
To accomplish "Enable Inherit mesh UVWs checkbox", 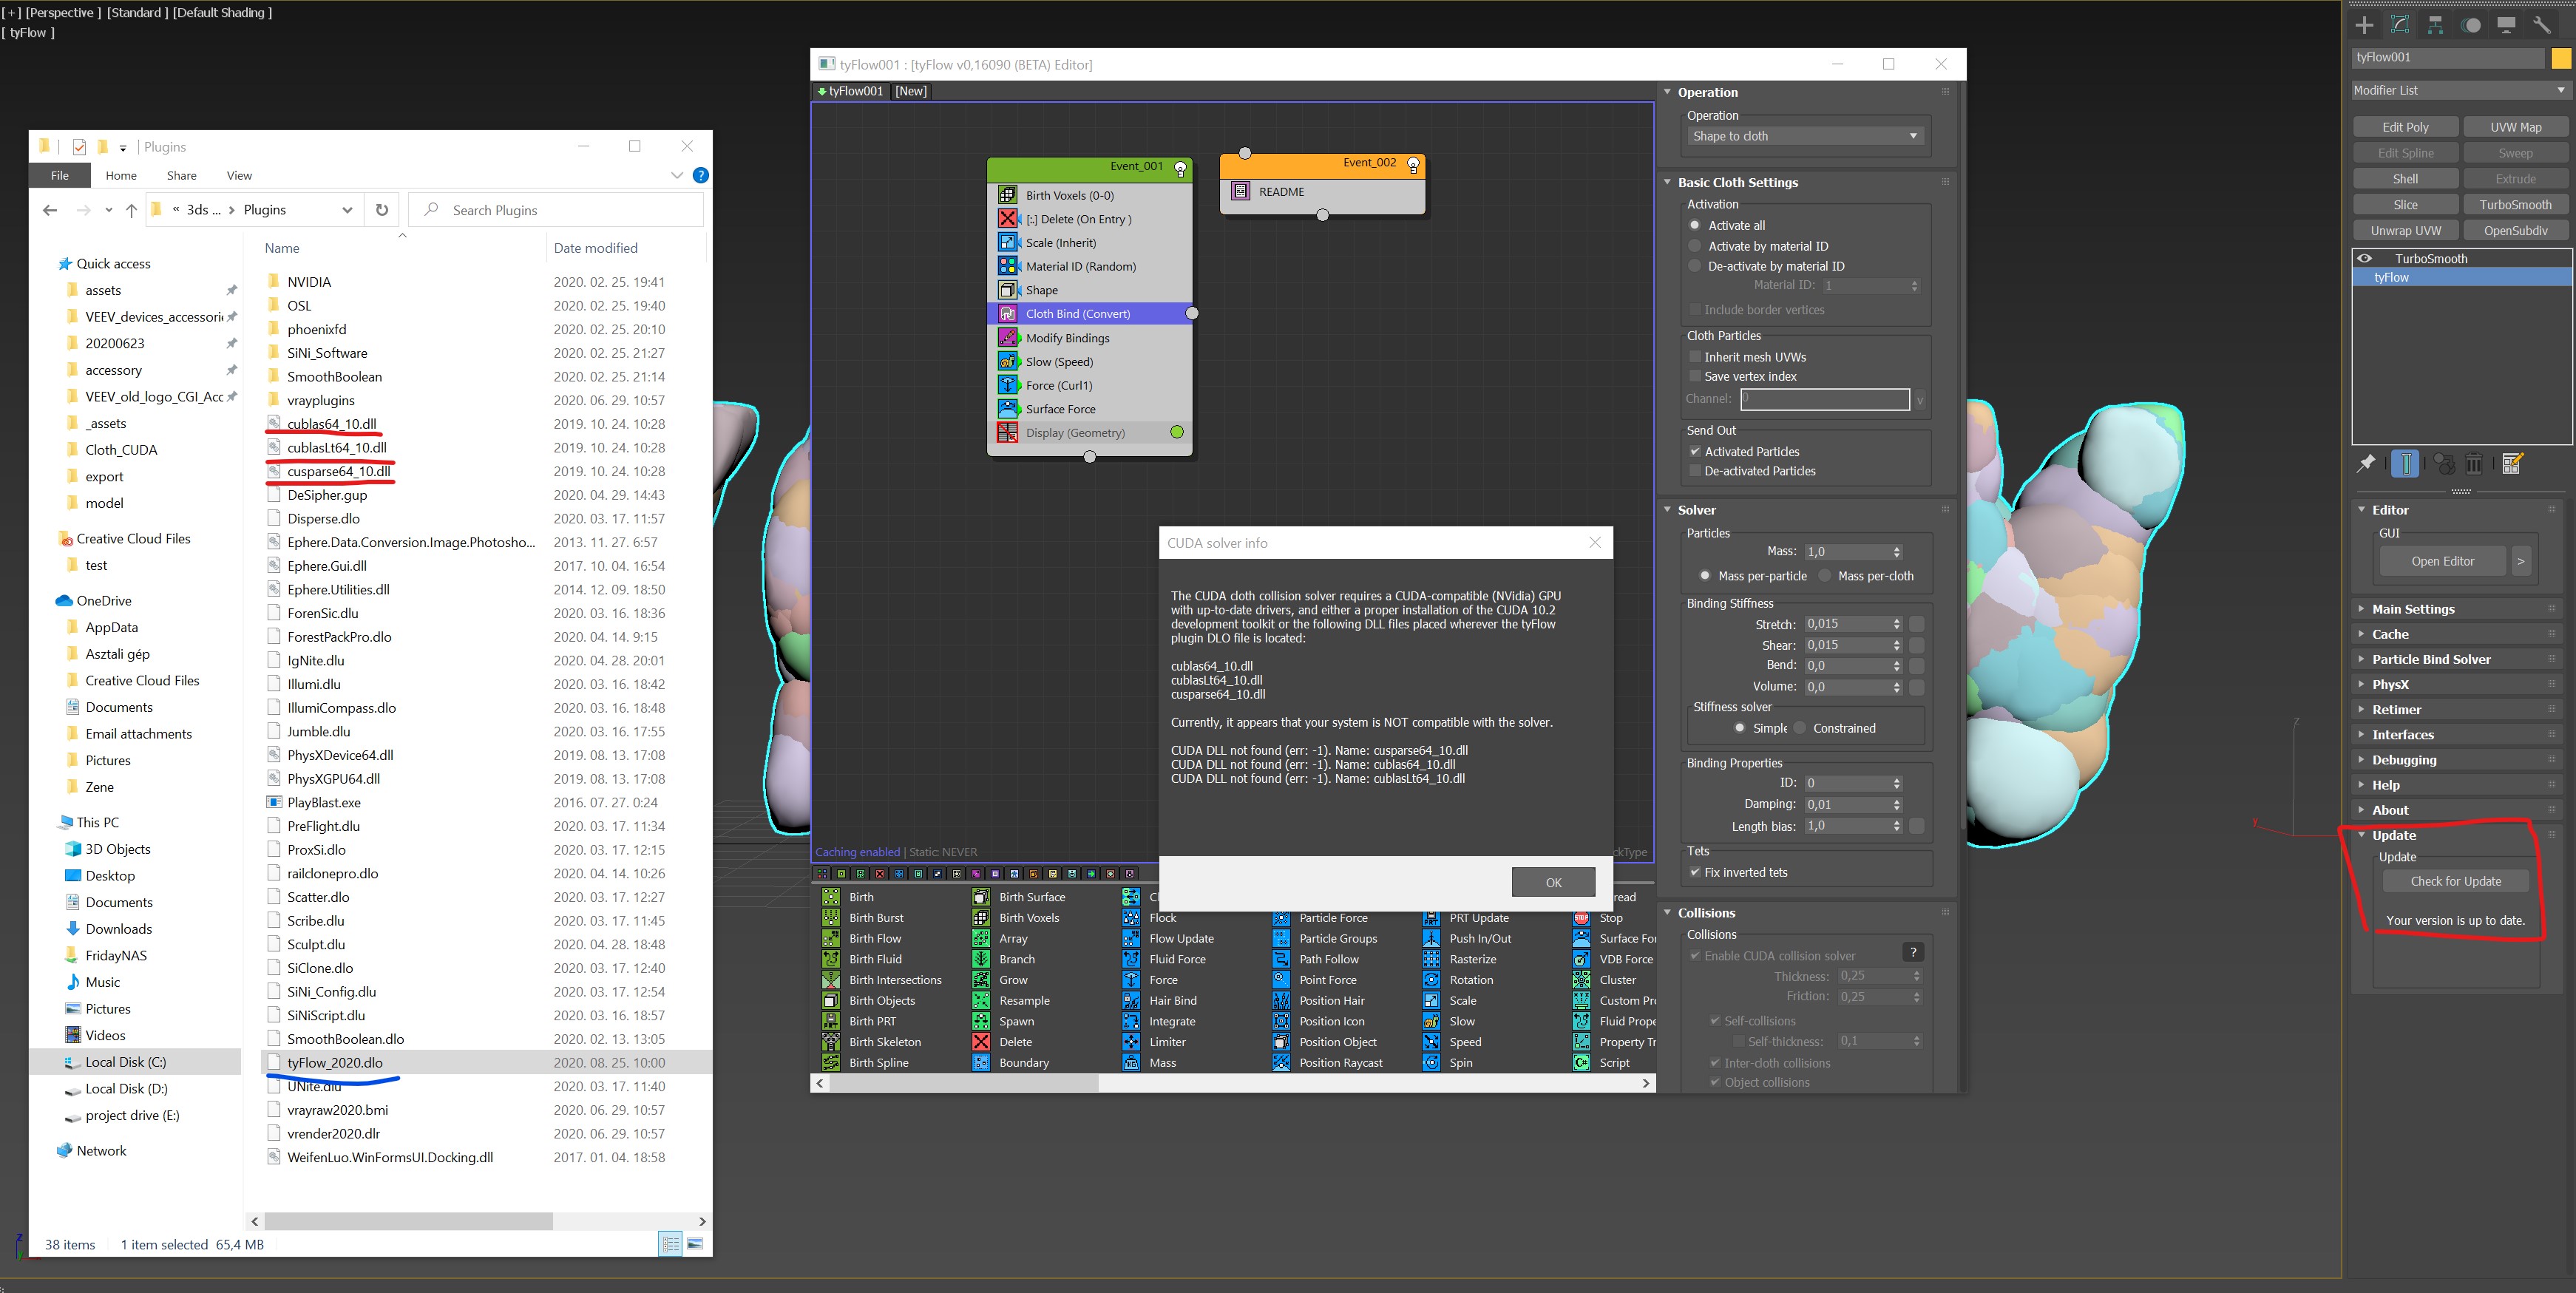I will 1695,357.
